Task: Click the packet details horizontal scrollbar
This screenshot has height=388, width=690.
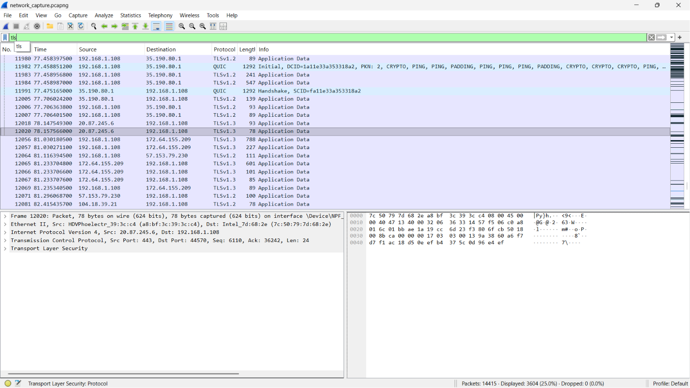Action: pos(124,374)
